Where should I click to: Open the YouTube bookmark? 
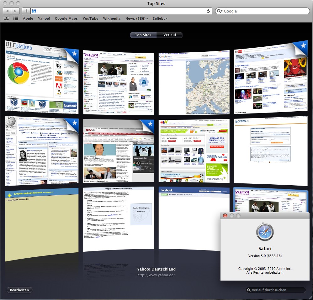(x=90, y=18)
